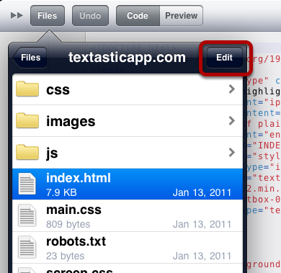Switch to Preview view
The image size is (281, 273).
(182, 16)
